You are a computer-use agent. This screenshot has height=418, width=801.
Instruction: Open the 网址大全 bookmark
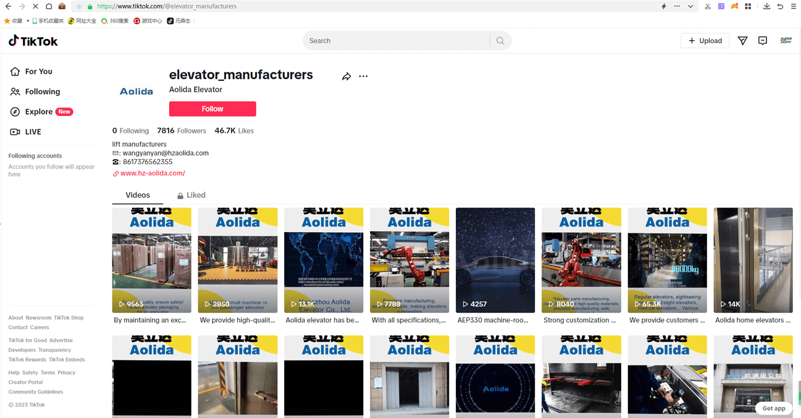click(82, 21)
